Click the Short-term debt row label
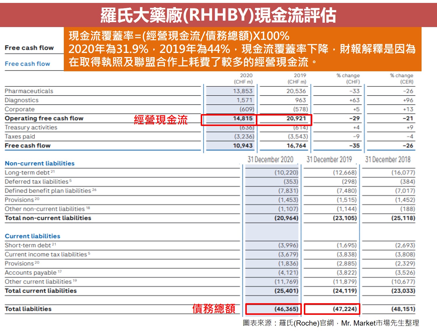Viewport: 437px width, 332px height. [30, 245]
